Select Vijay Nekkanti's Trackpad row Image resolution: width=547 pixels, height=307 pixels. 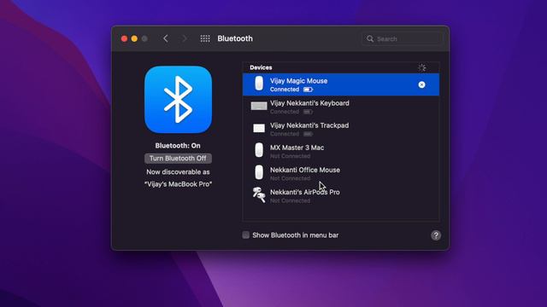coord(341,129)
